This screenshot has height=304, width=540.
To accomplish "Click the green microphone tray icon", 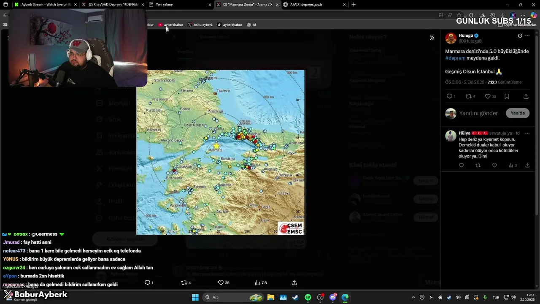I will 485,297.
